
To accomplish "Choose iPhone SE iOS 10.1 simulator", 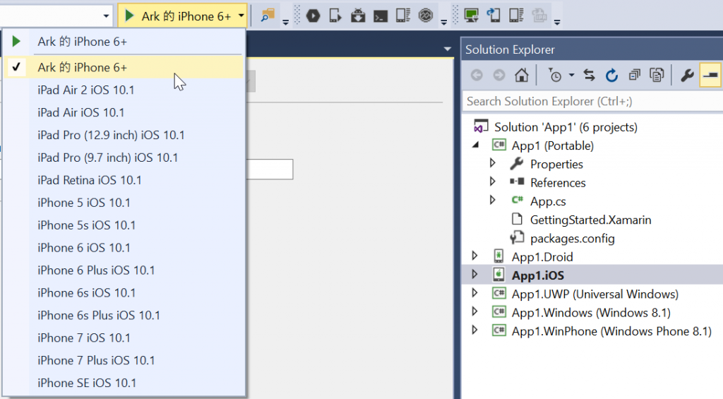I will tap(124, 383).
